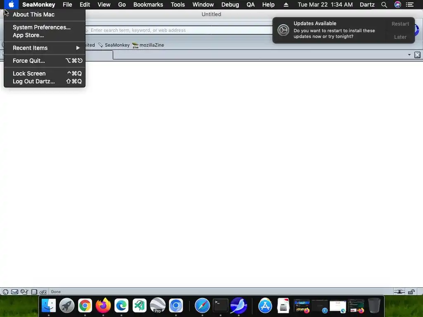Click the Apple logo menu

click(11, 5)
